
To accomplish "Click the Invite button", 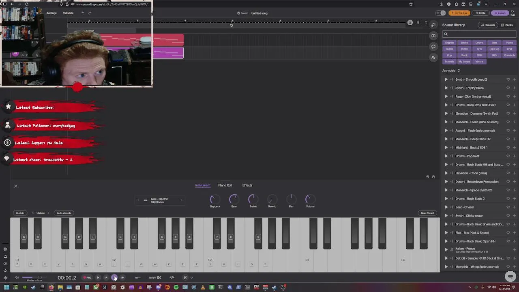I will pos(481,13).
